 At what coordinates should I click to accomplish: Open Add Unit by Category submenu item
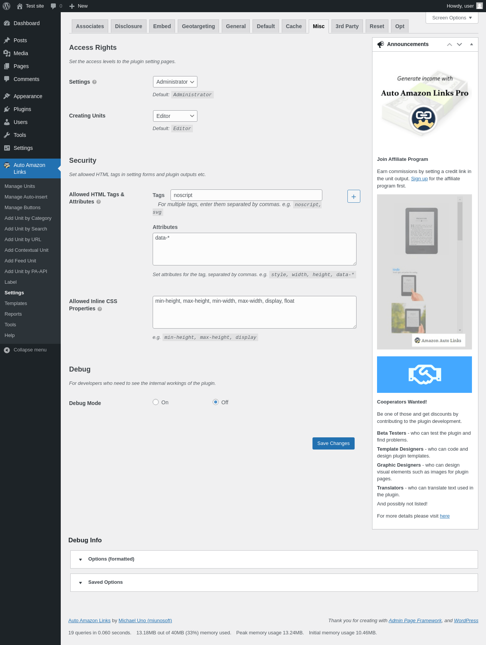(x=28, y=218)
